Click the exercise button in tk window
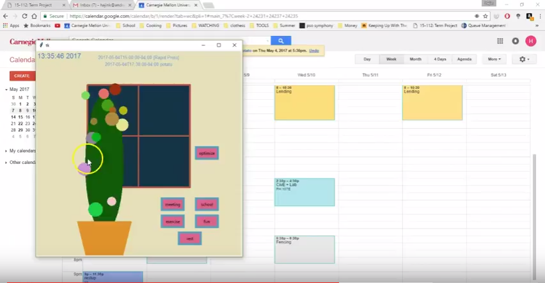 pos(173,222)
